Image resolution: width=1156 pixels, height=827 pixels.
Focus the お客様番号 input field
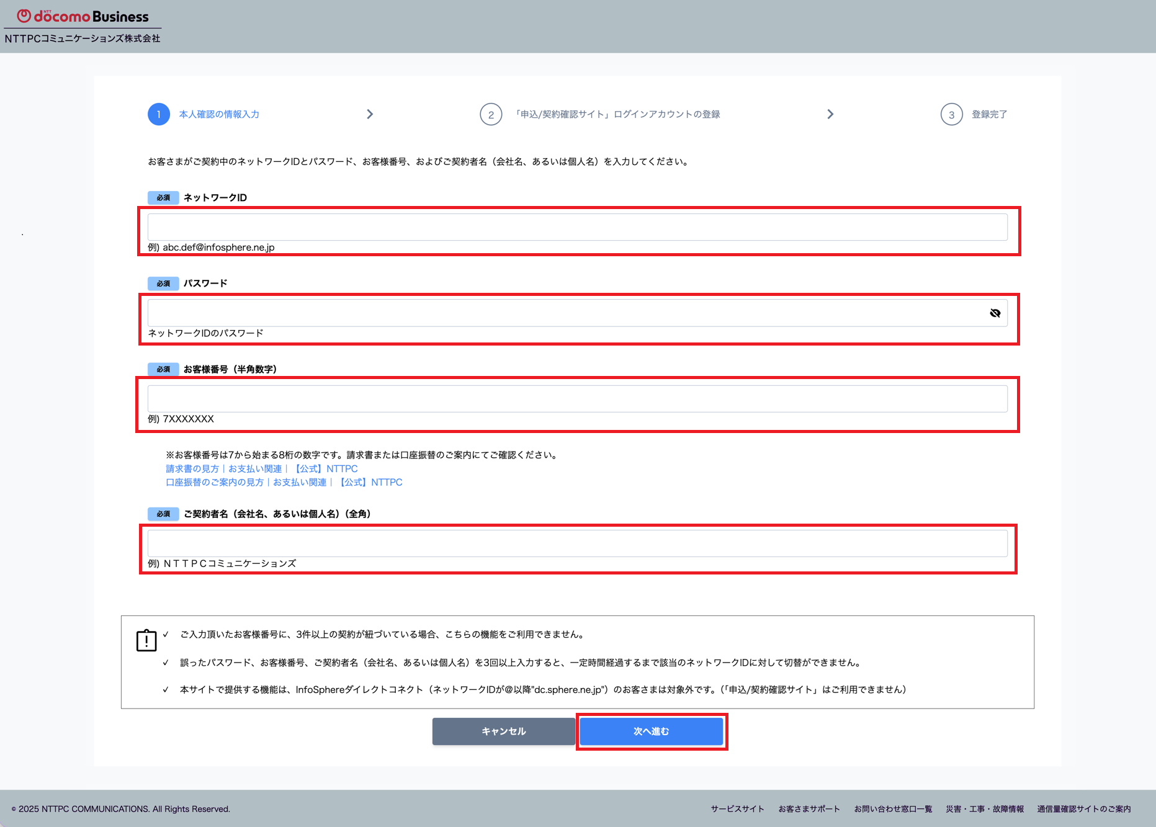click(577, 399)
